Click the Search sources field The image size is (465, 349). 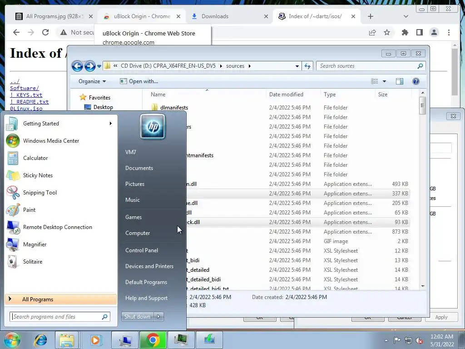point(371,66)
